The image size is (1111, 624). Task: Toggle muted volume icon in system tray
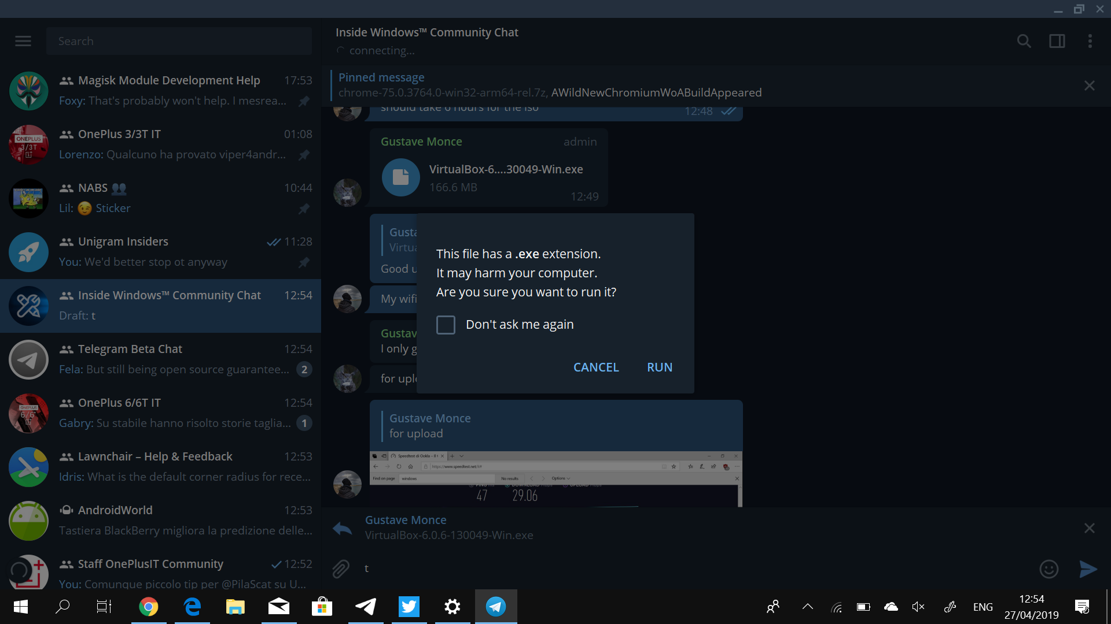[918, 607]
